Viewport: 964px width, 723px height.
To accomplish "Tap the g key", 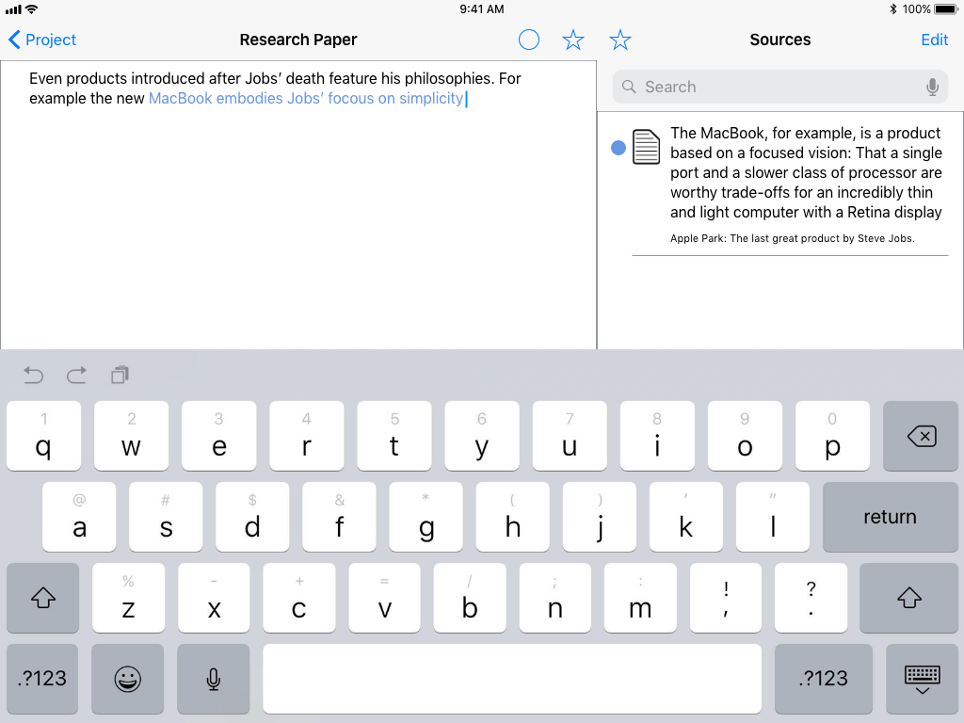I will tap(426, 517).
